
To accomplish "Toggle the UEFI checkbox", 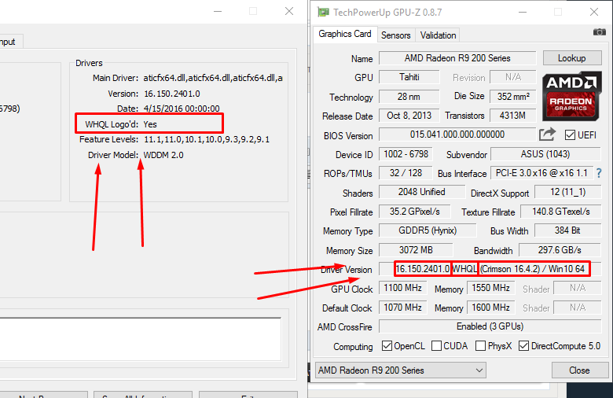I will point(570,135).
